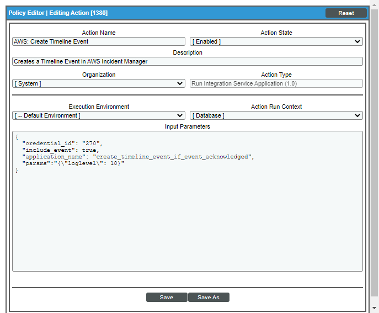Click the vertical scrollbar thumb

[374, 153]
